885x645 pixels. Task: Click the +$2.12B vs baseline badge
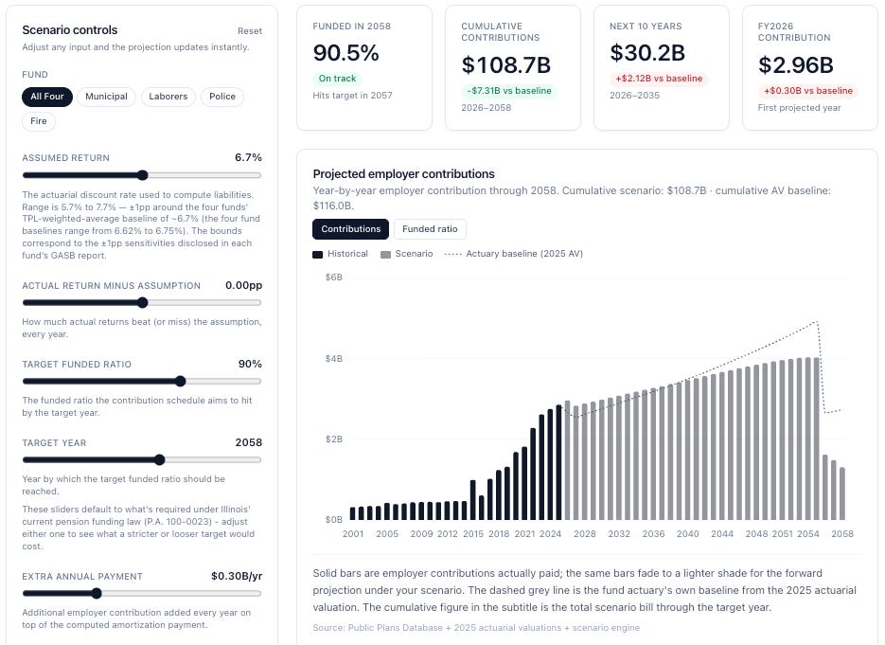tap(659, 79)
